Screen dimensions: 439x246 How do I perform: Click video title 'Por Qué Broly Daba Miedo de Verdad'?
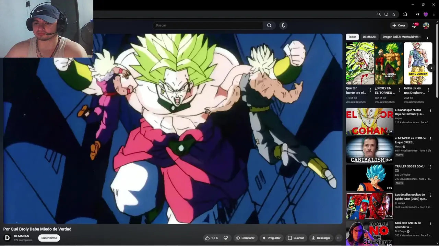pos(37,229)
